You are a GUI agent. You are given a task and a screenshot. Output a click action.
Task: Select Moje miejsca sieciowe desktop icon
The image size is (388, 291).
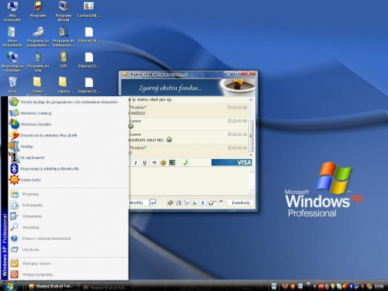coord(12,62)
